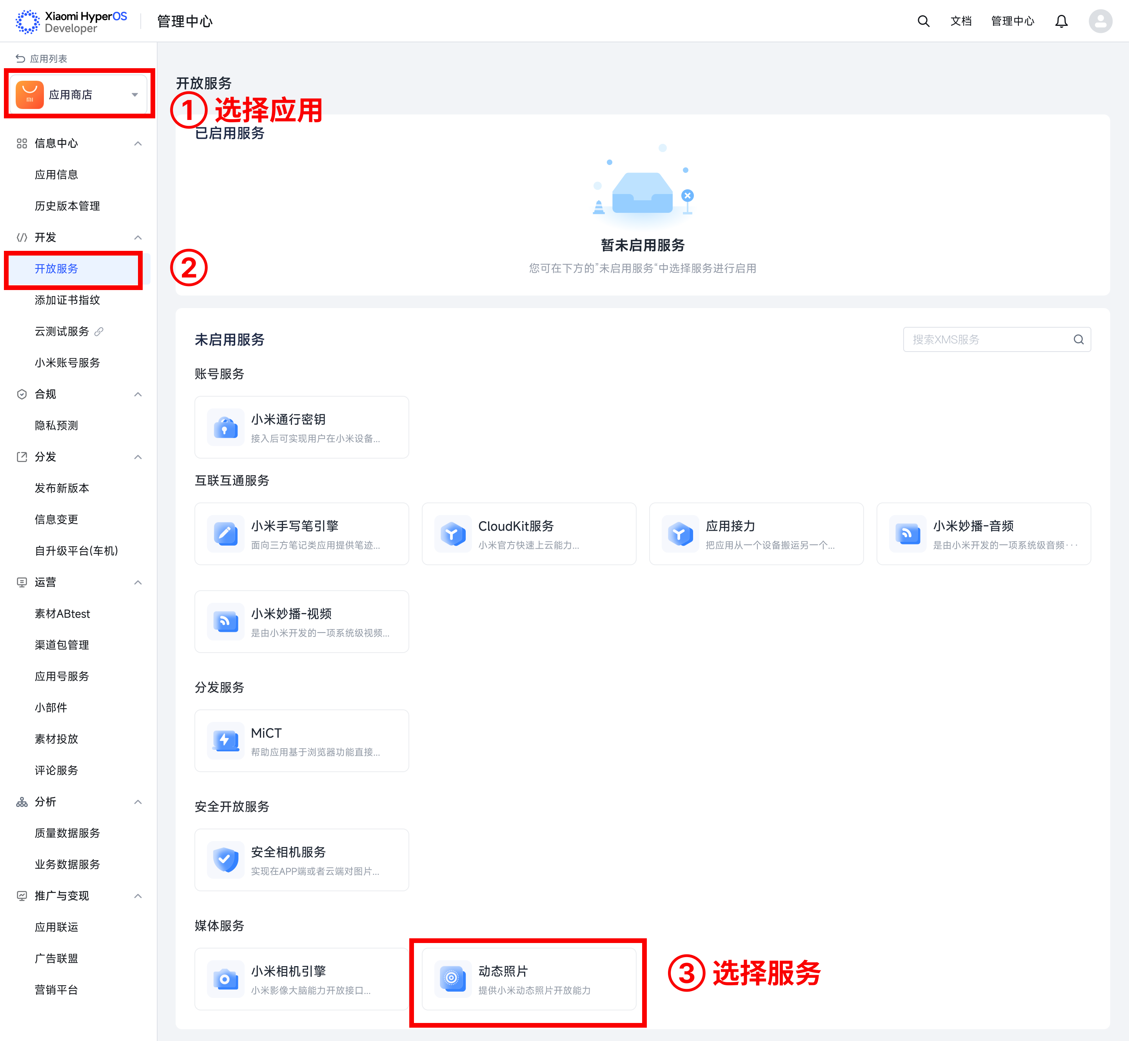Collapse the 信息中心 sidebar section
Viewport: 1129px width, 1041px height.
click(138, 143)
